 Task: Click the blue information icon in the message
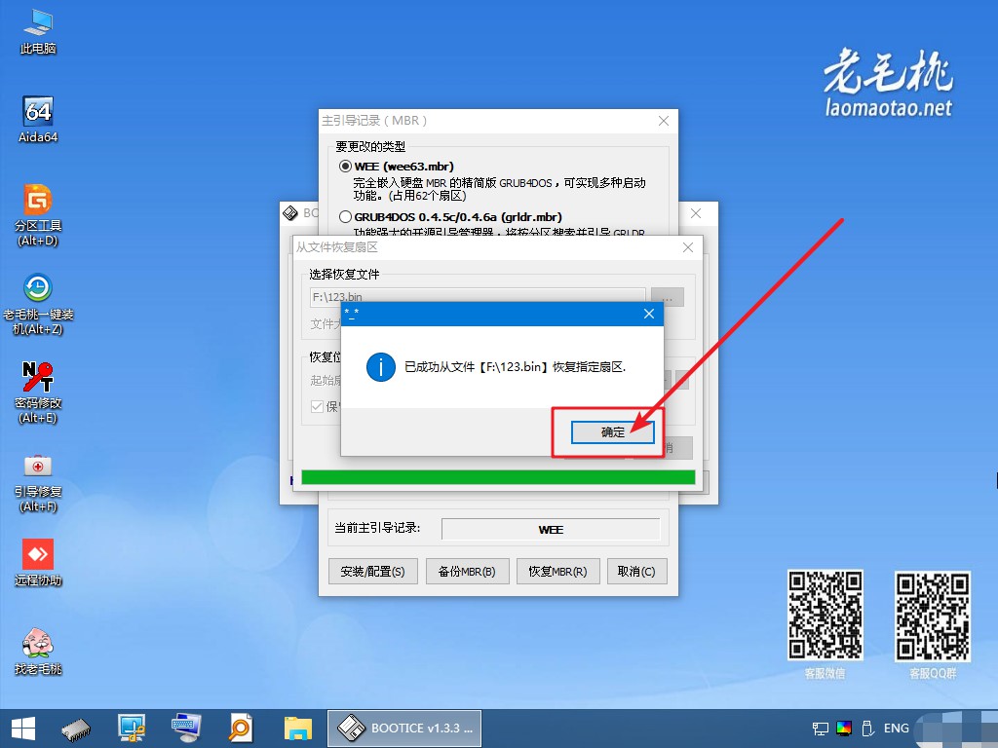pyautogui.click(x=381, y=367)
